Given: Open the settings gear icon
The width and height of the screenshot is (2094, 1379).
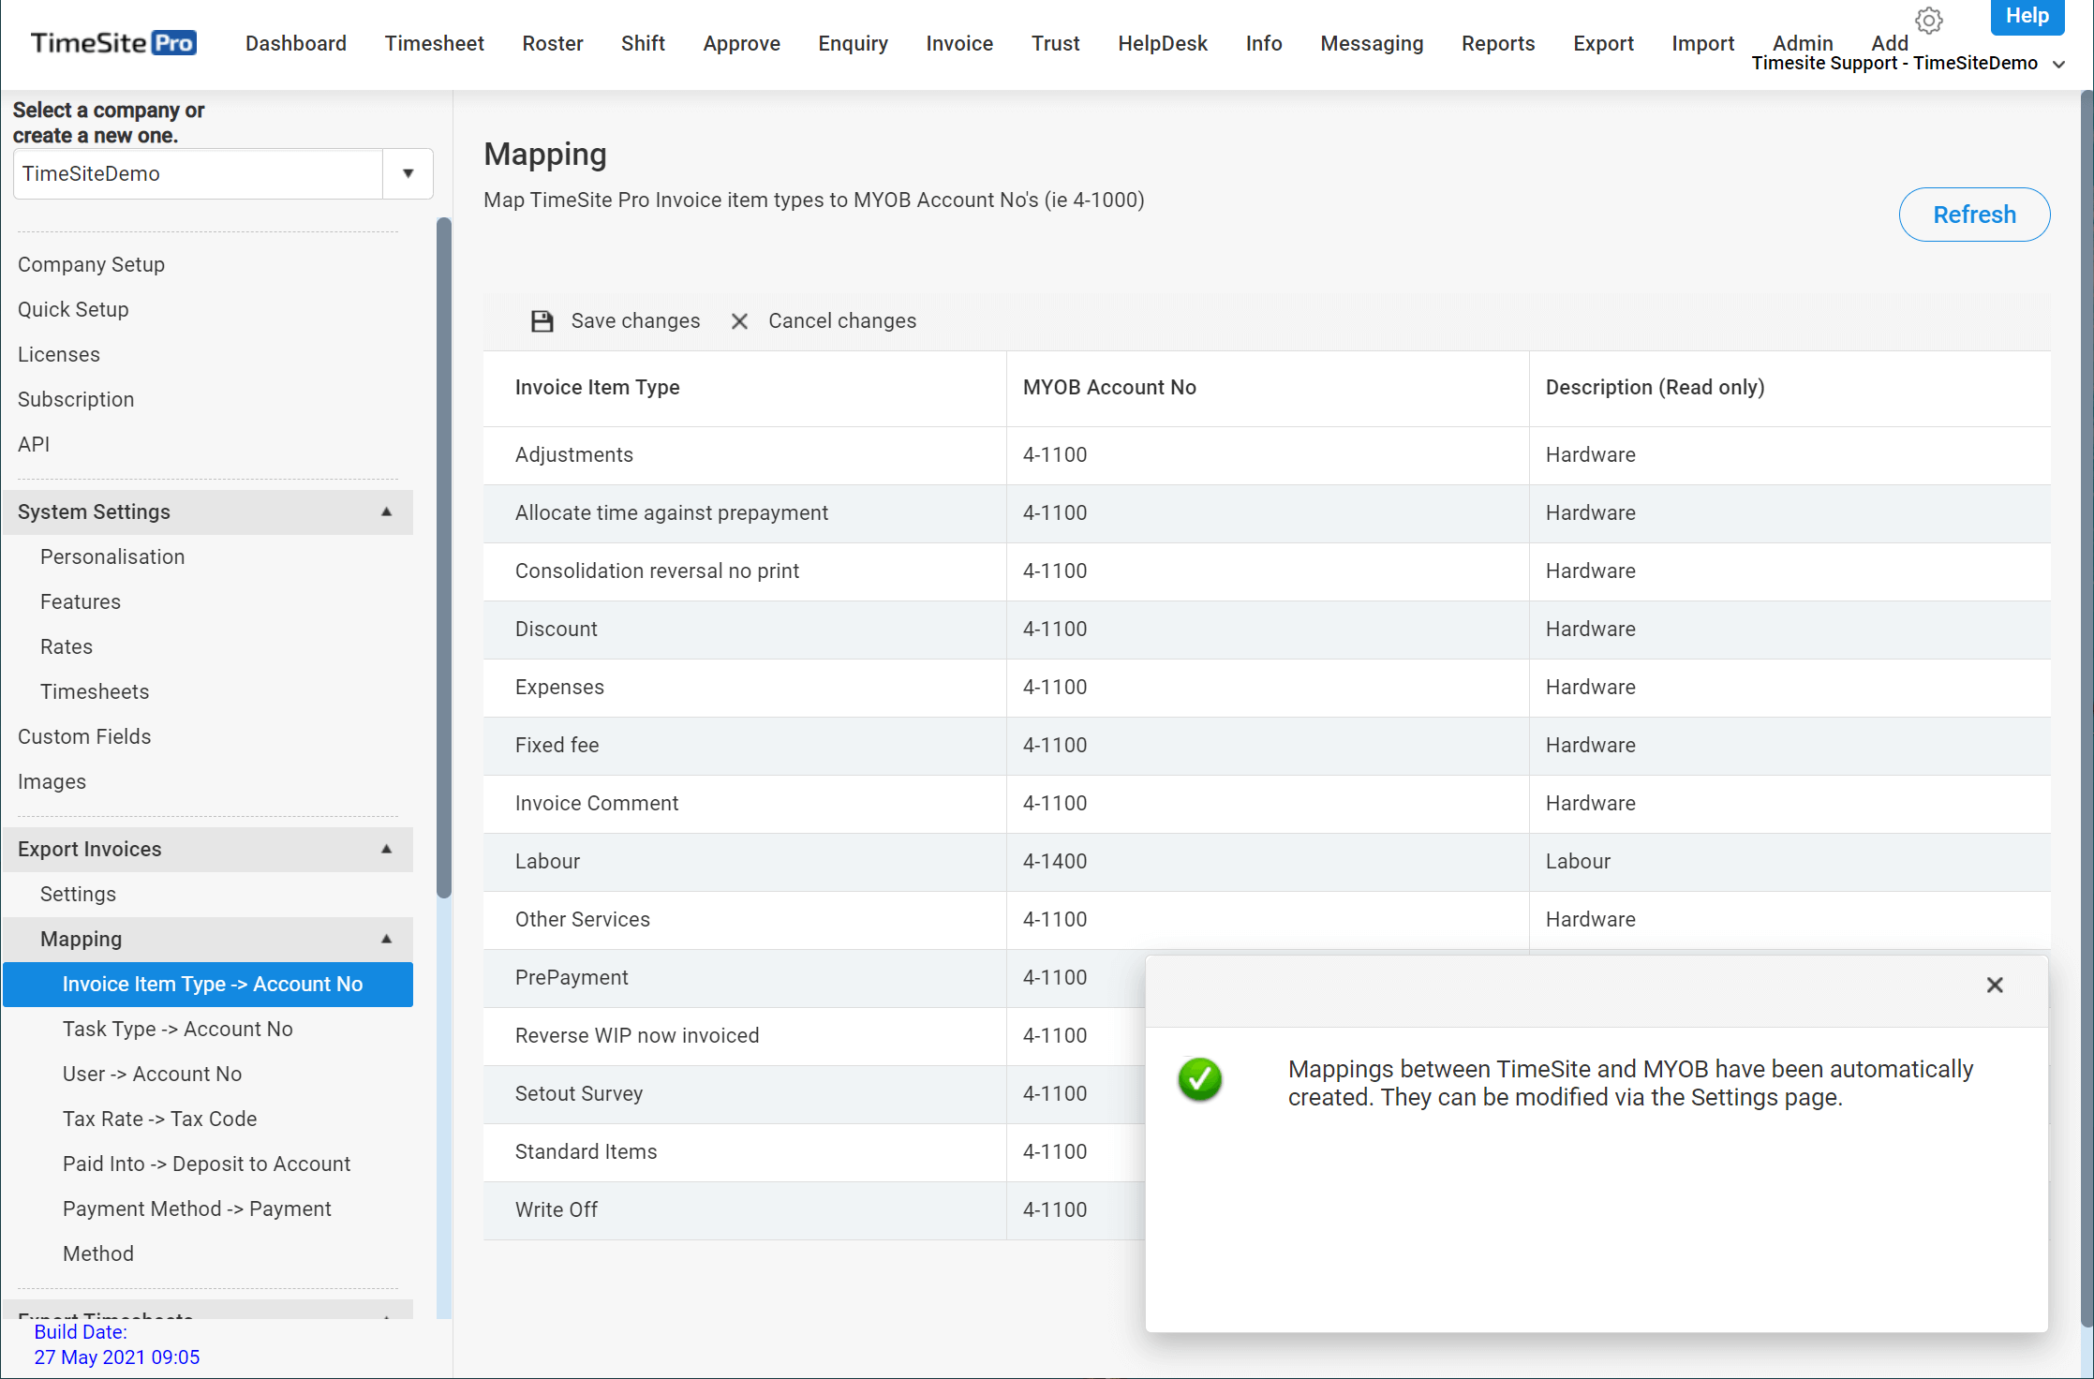Looking at the screenshot, I should [x=1928, y=21].
